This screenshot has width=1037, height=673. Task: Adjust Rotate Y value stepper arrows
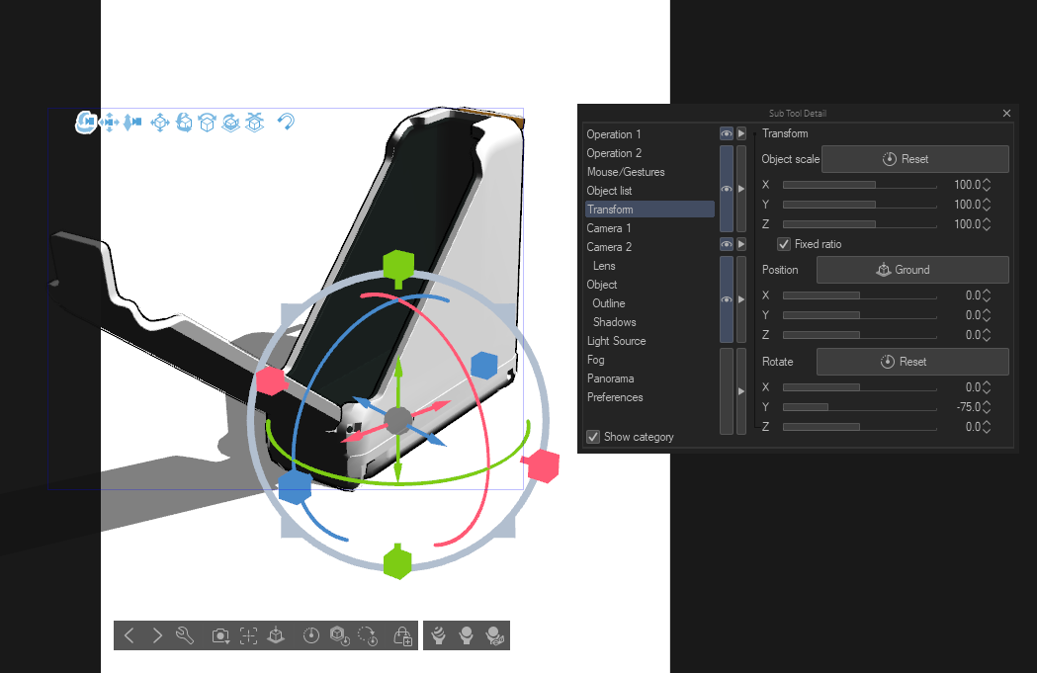pos(987,407)
